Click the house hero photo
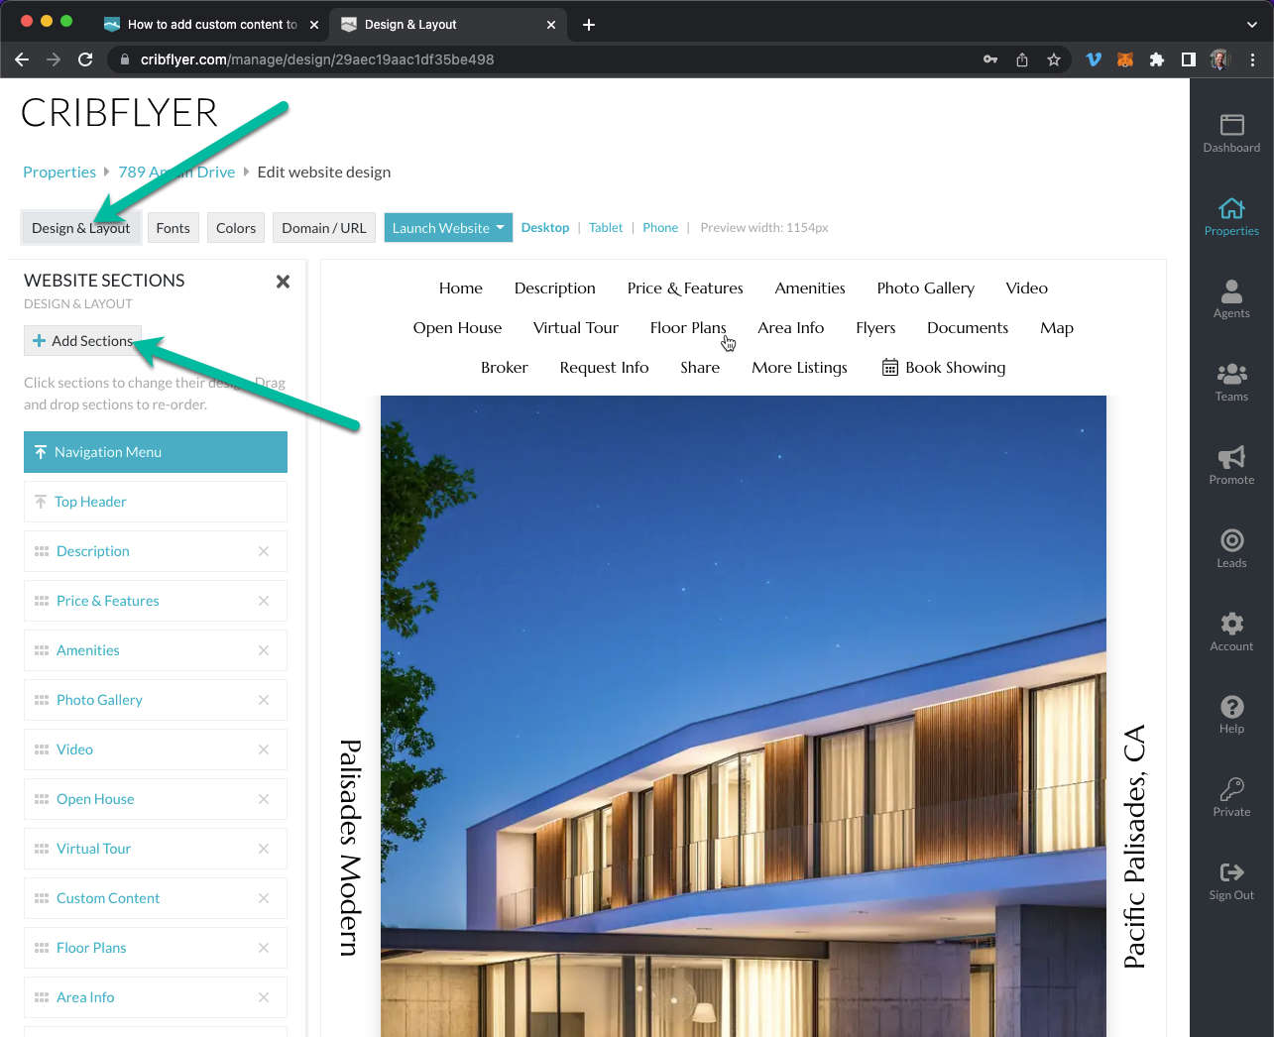Viewport: 1274px width, 1037px height. point(744,717)
